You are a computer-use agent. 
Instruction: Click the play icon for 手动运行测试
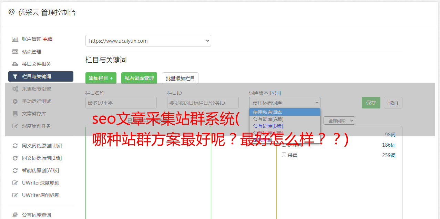[15, 101]
